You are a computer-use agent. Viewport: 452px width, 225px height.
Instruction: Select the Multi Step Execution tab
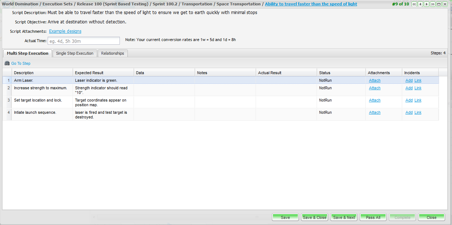tap(27, 53)
